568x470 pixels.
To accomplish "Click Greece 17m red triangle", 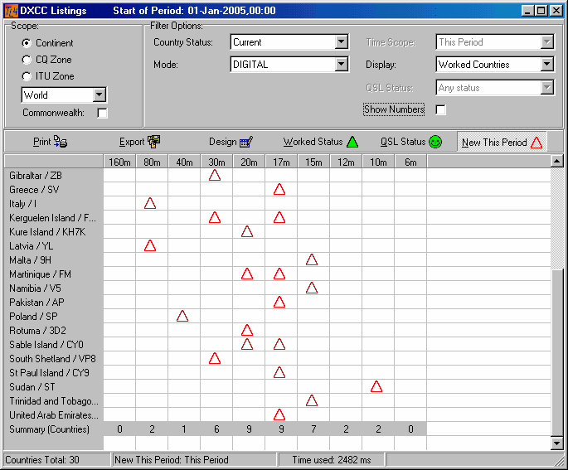I will 279,189.
